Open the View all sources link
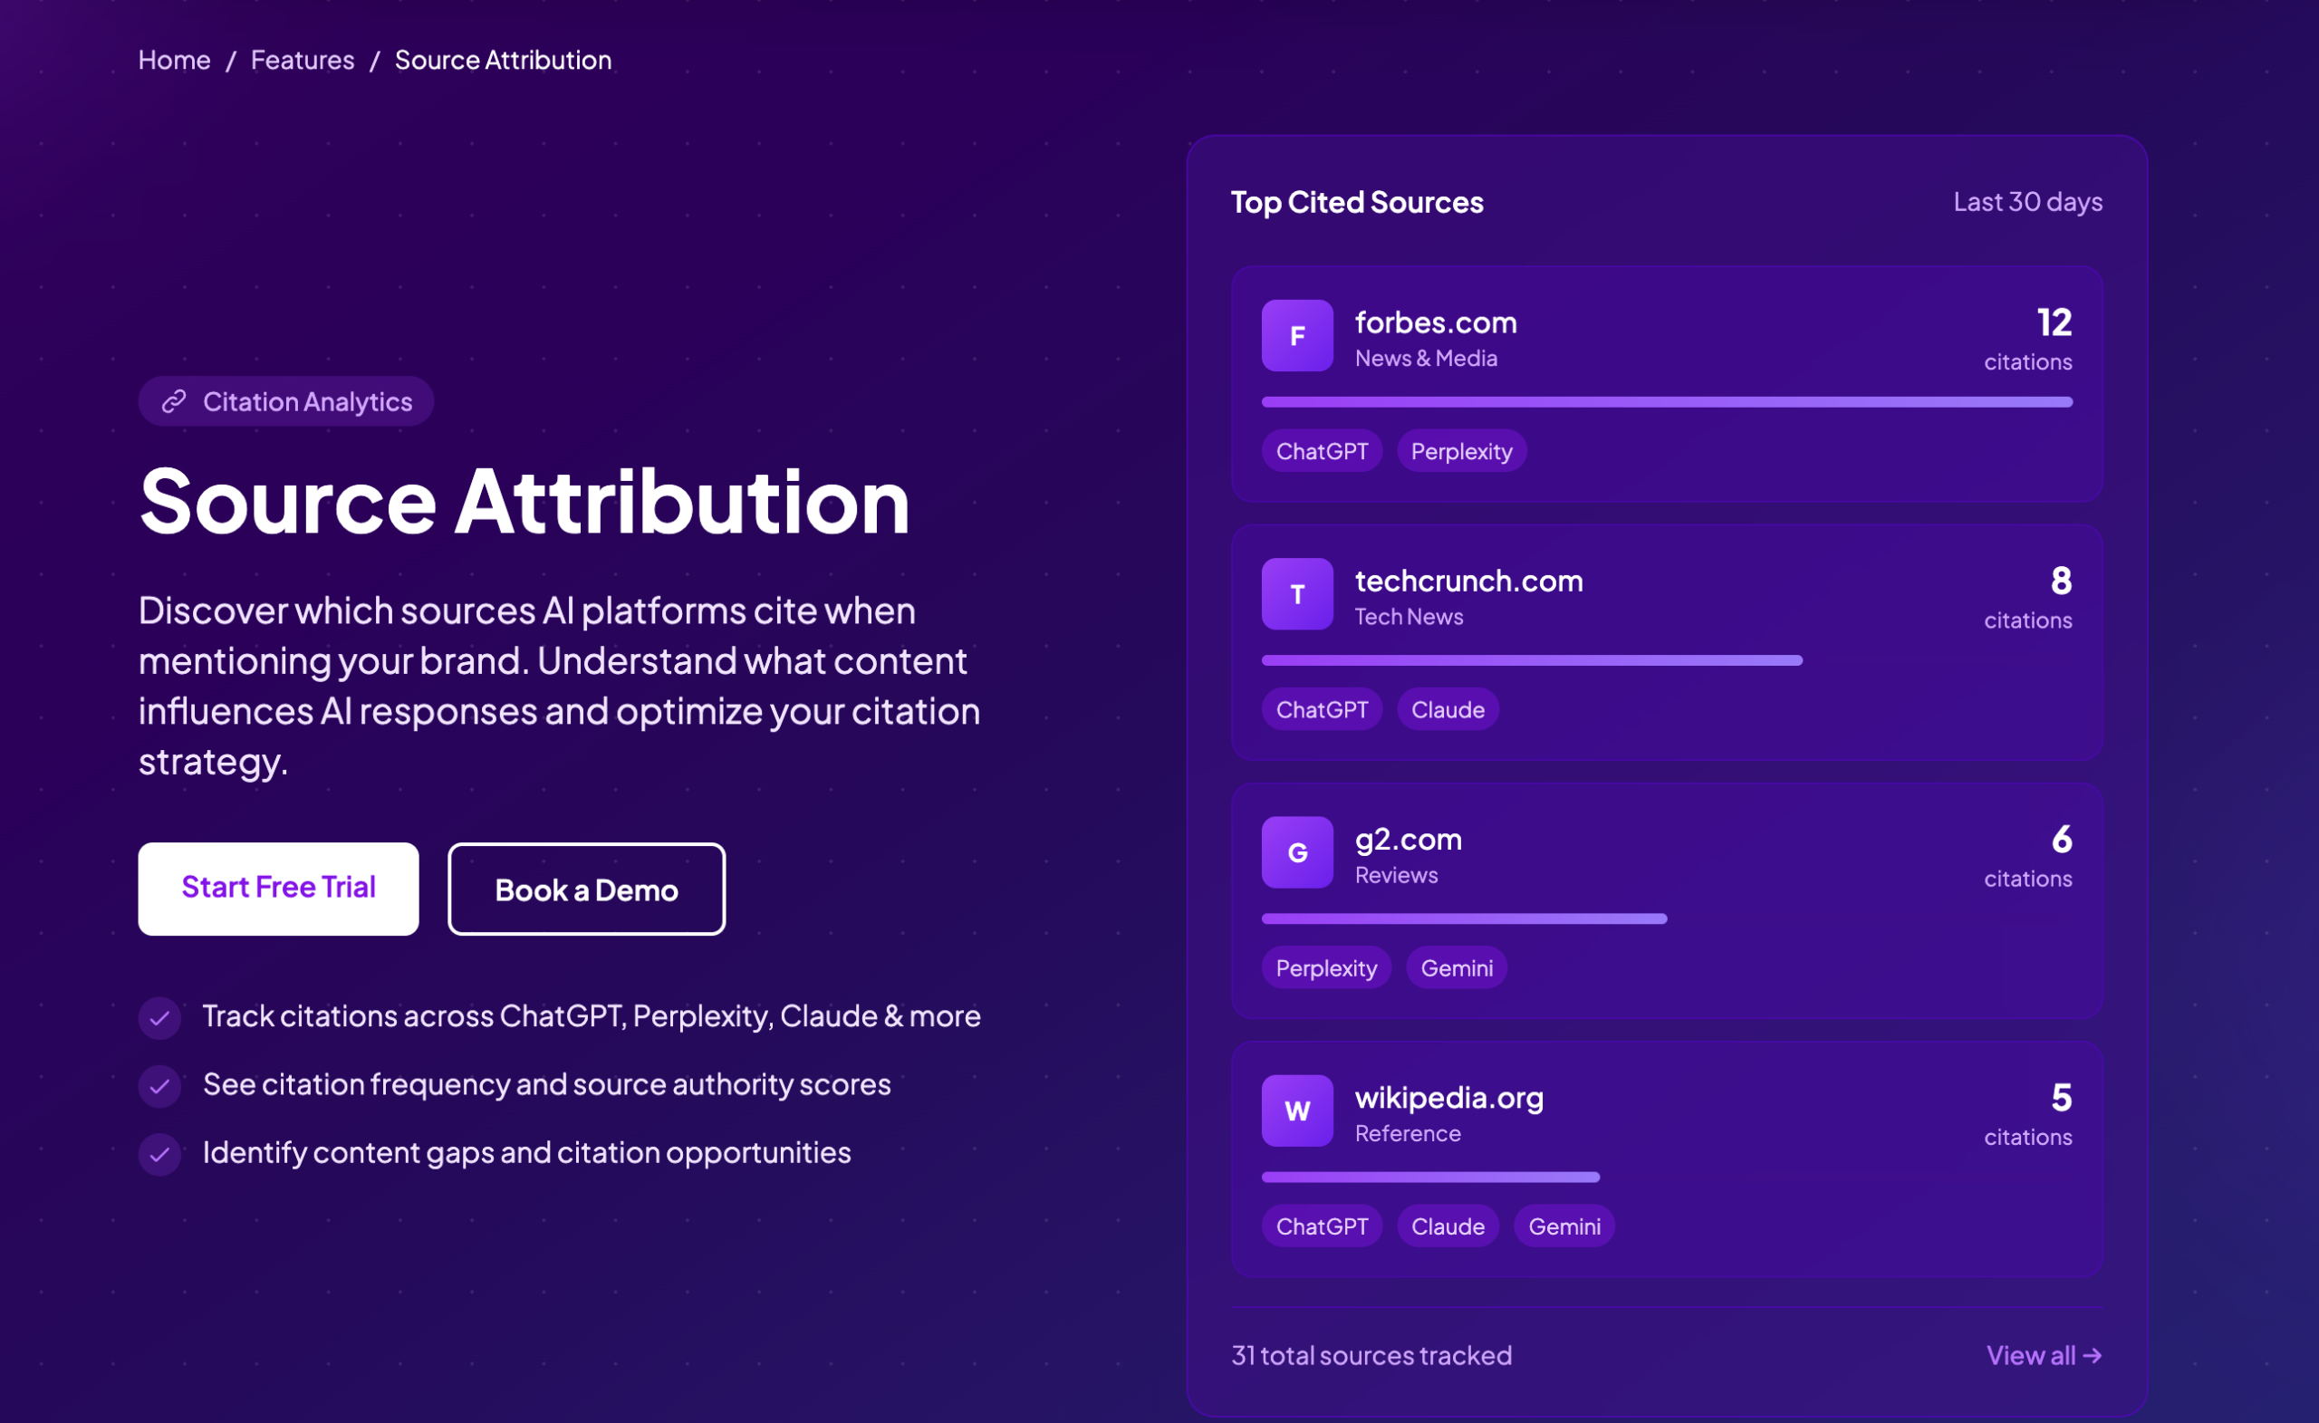Viewport: 2319px width, 1423px height. tap(2044, 1355)
